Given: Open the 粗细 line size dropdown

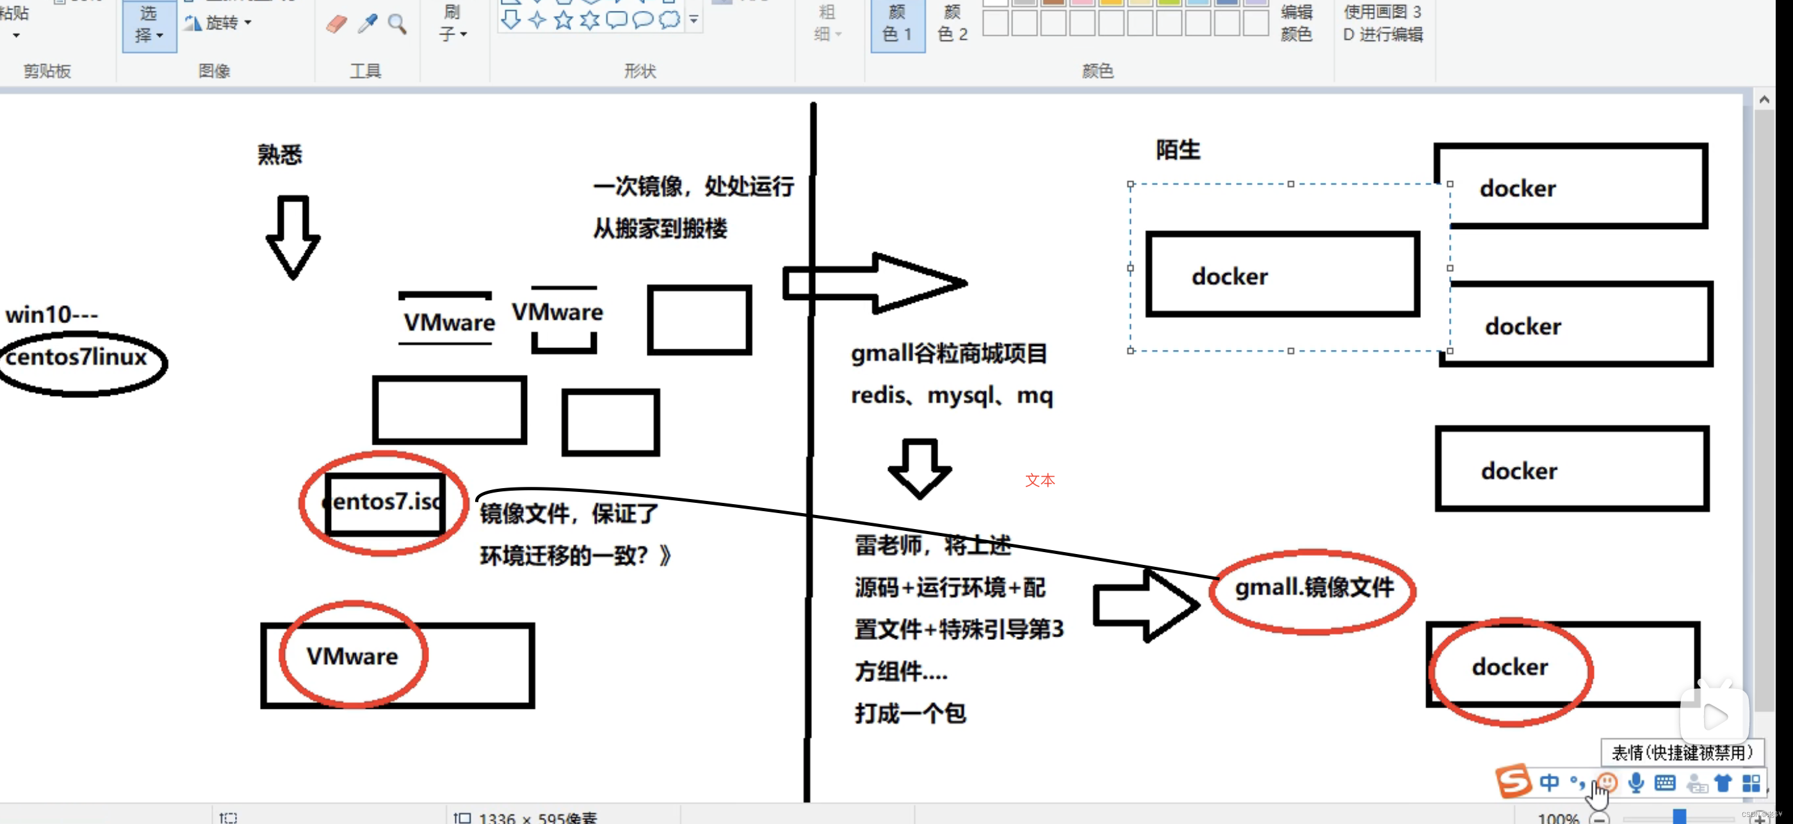Looking at the screenshot, I should [827, 23].
